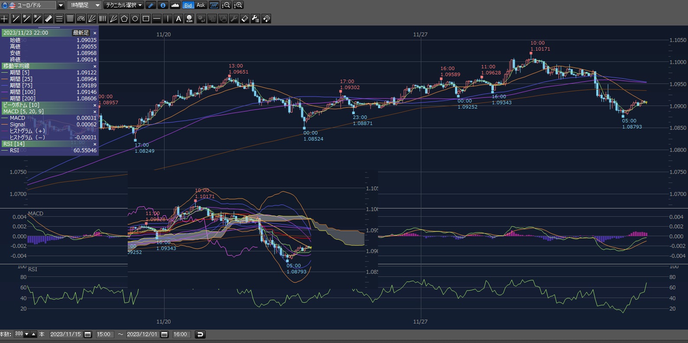
Task: Click the smiley icon stamp tool
Action: pyautogui.click(x=189, y=19)
